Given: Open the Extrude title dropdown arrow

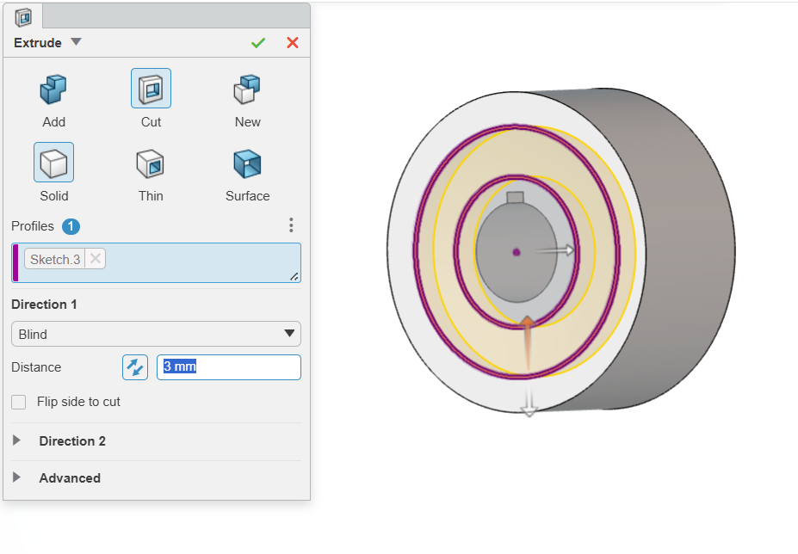Looking at the screenshot, I should coord(76,41).
